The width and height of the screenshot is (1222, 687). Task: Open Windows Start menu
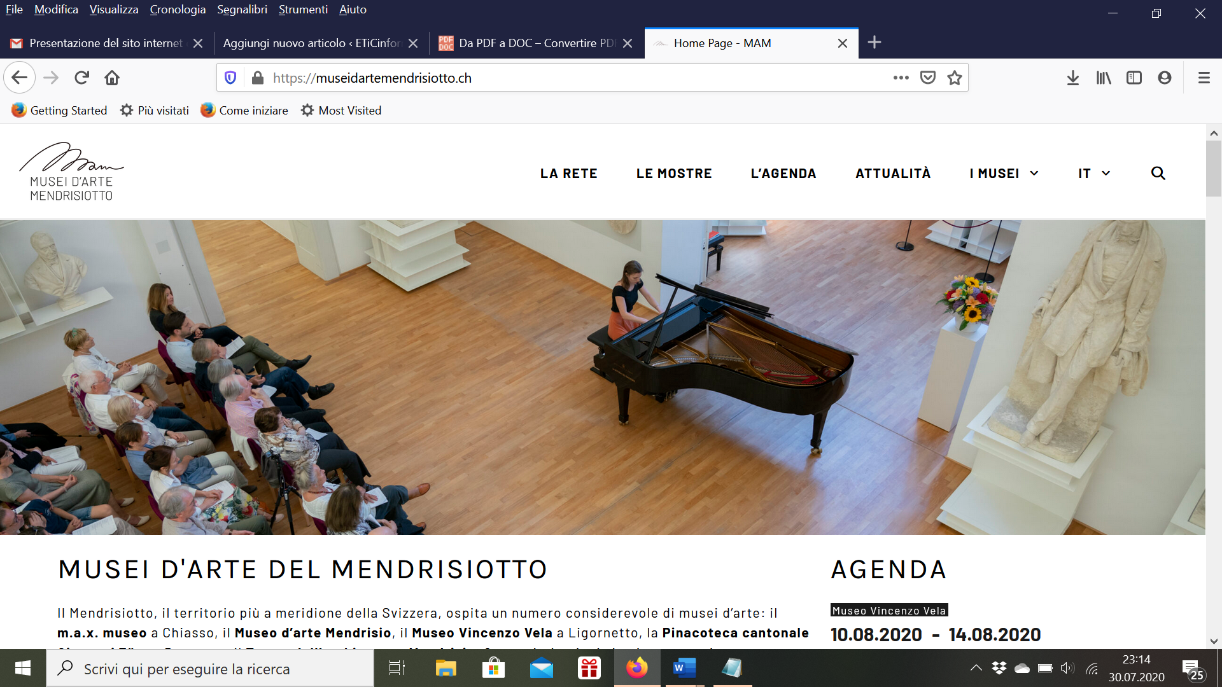tap(23, 668)
